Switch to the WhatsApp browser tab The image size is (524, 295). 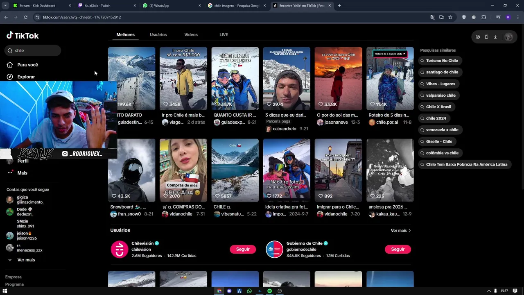(x=171, y=6)
